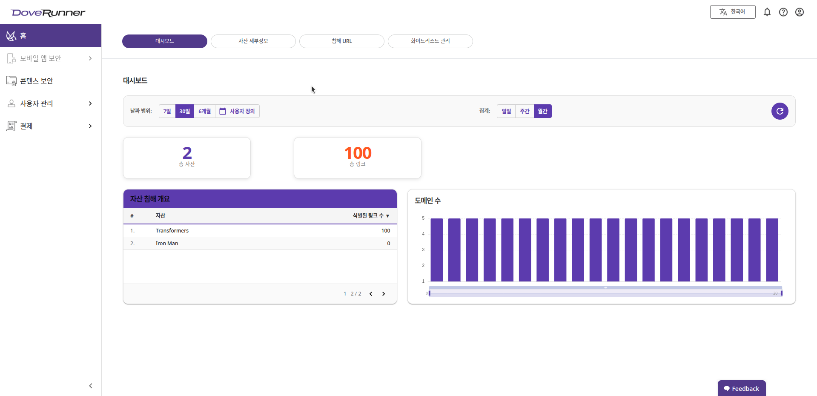Click the 콘텐츠 보안 sidebar icon
Viewport: 817px width, 396px height.
point(11,81)
